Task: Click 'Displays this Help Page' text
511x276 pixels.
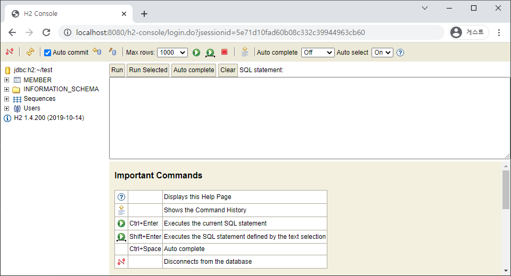Action: (197, 197)
